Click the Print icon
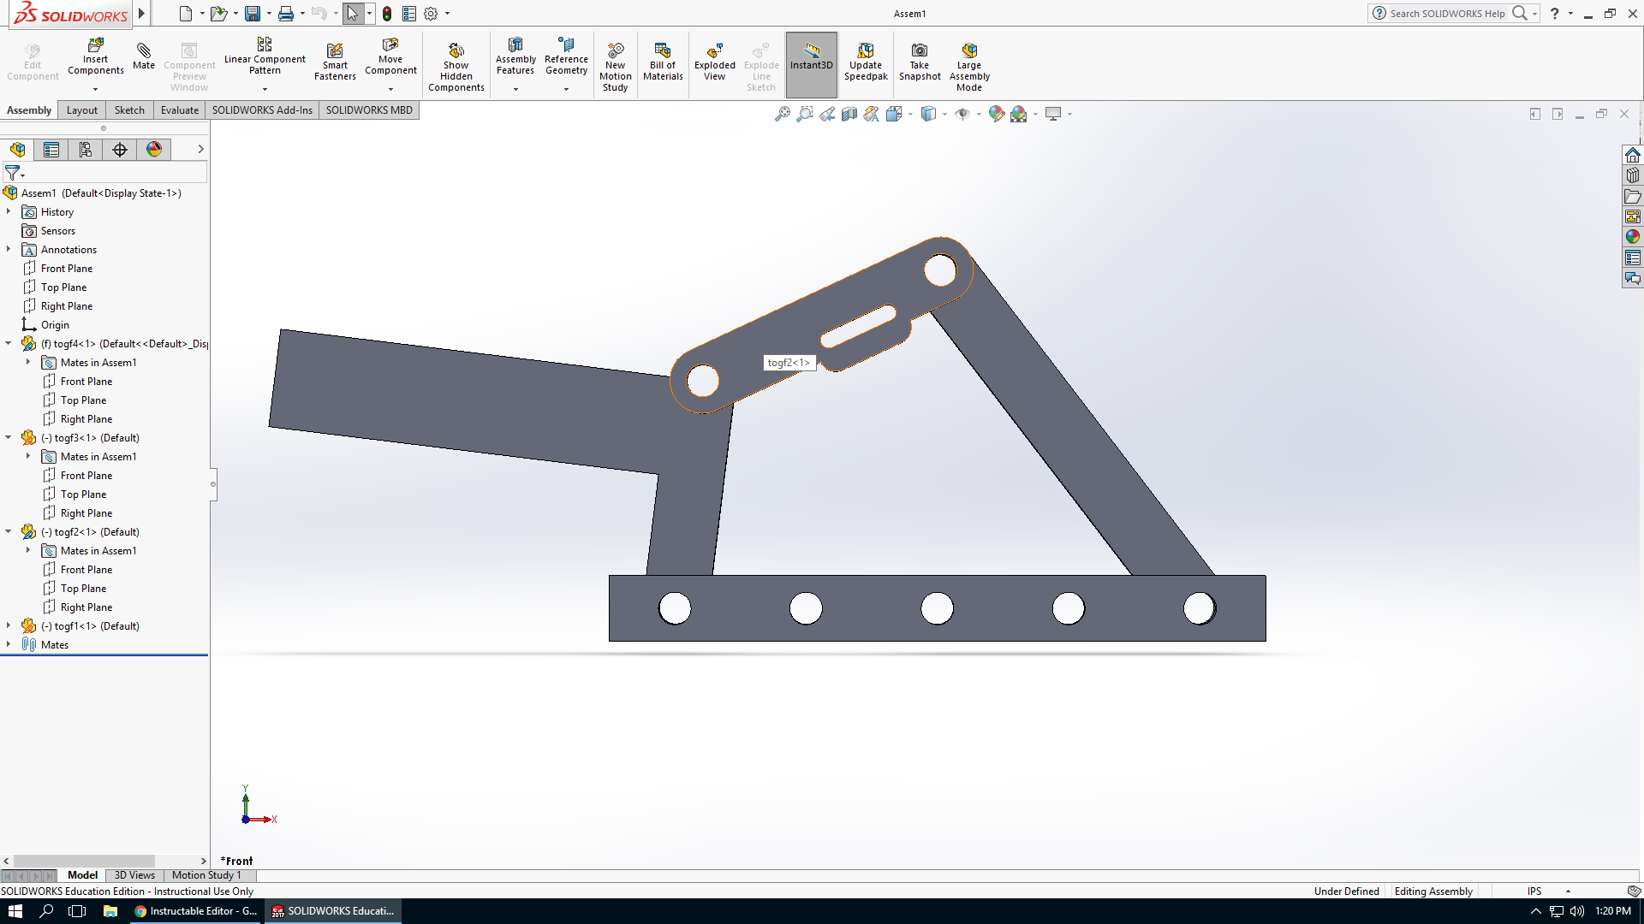The height and width of the screenshot is (924, 1644). (286, 14)
